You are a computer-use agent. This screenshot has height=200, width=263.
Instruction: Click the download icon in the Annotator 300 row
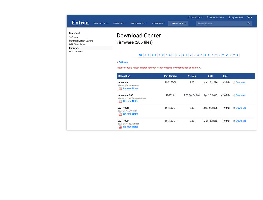(x=234, y=95)
